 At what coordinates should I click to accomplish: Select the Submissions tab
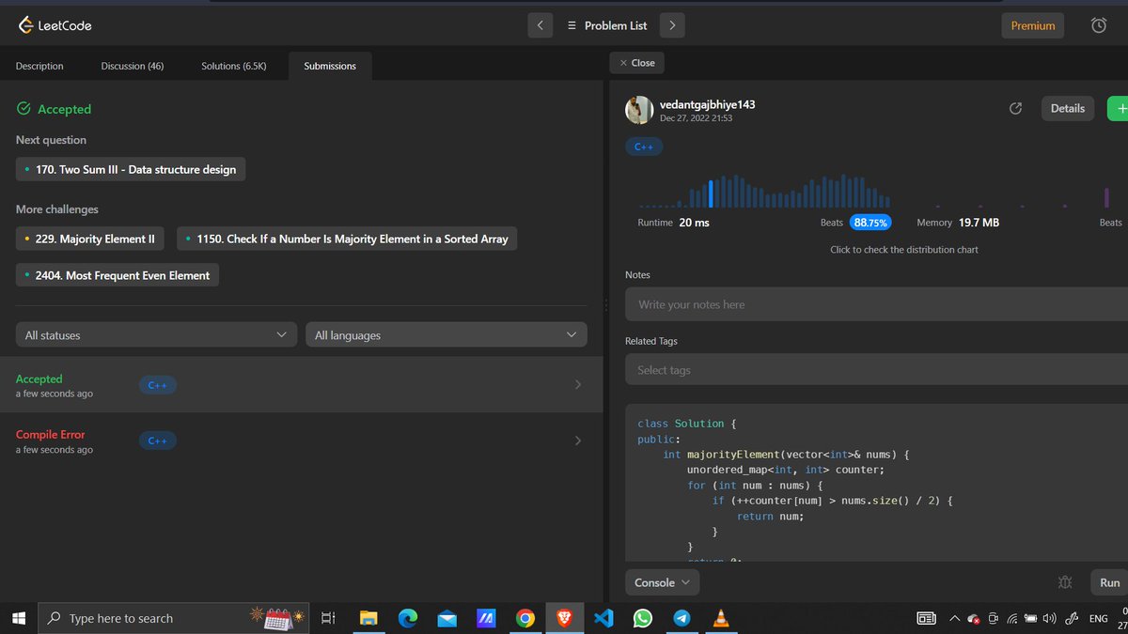330,66
